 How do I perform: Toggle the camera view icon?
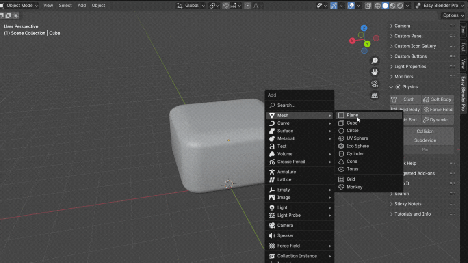[x=375, y=84]
